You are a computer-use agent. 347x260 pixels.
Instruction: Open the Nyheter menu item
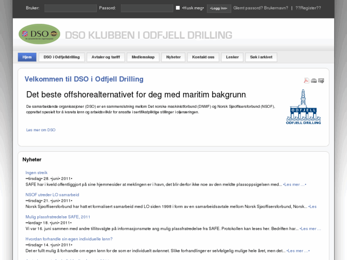pyautogui.click(x=173, y=57)
